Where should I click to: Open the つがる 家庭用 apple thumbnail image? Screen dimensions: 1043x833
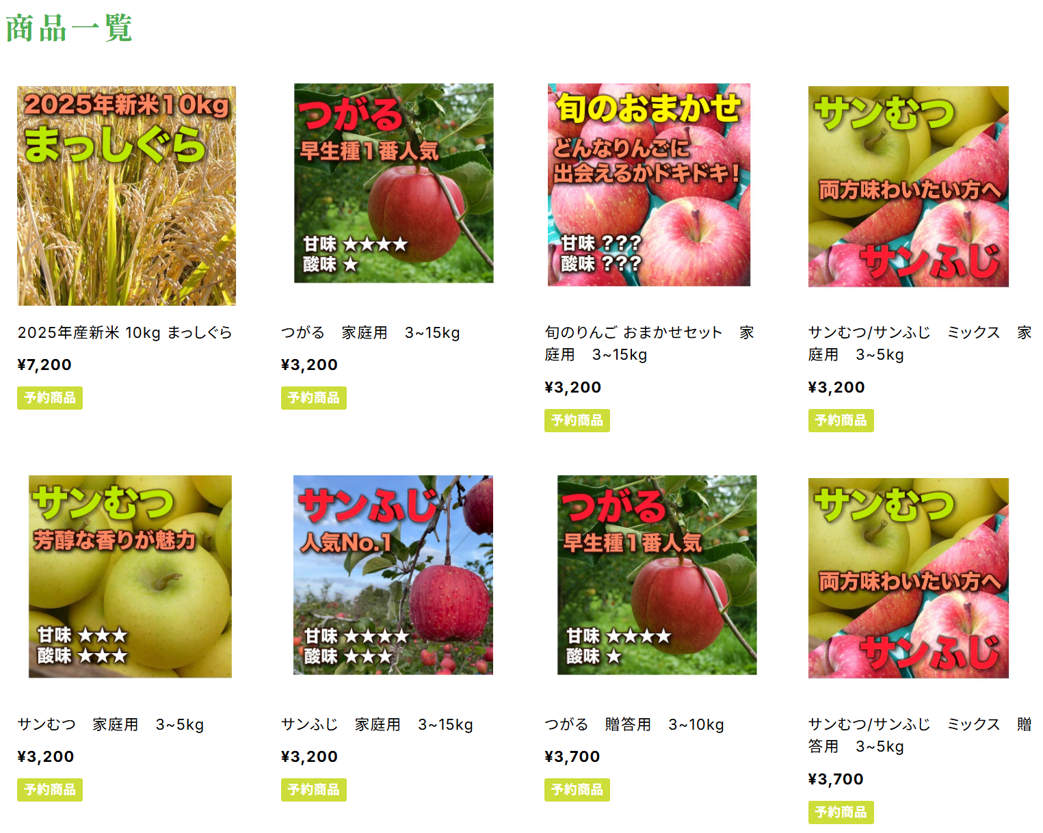(x=393, y=183)
